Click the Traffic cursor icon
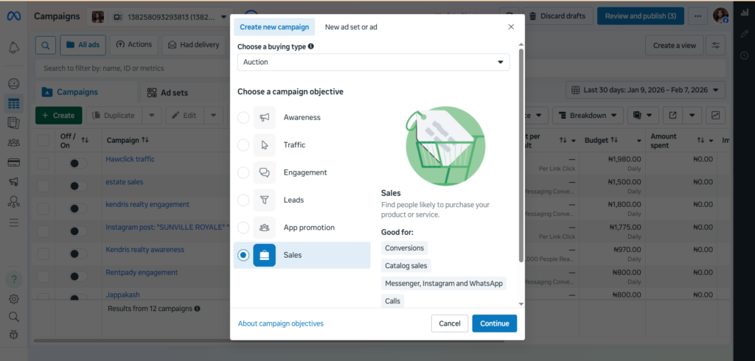 point(264,145)
